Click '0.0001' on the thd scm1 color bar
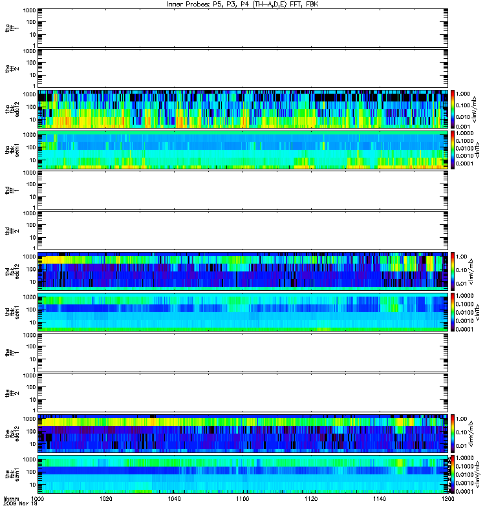 (464, 329)
